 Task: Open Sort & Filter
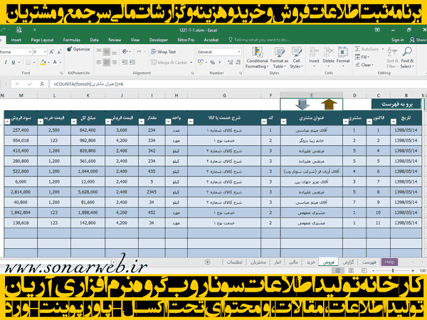(x=392, y=58)
